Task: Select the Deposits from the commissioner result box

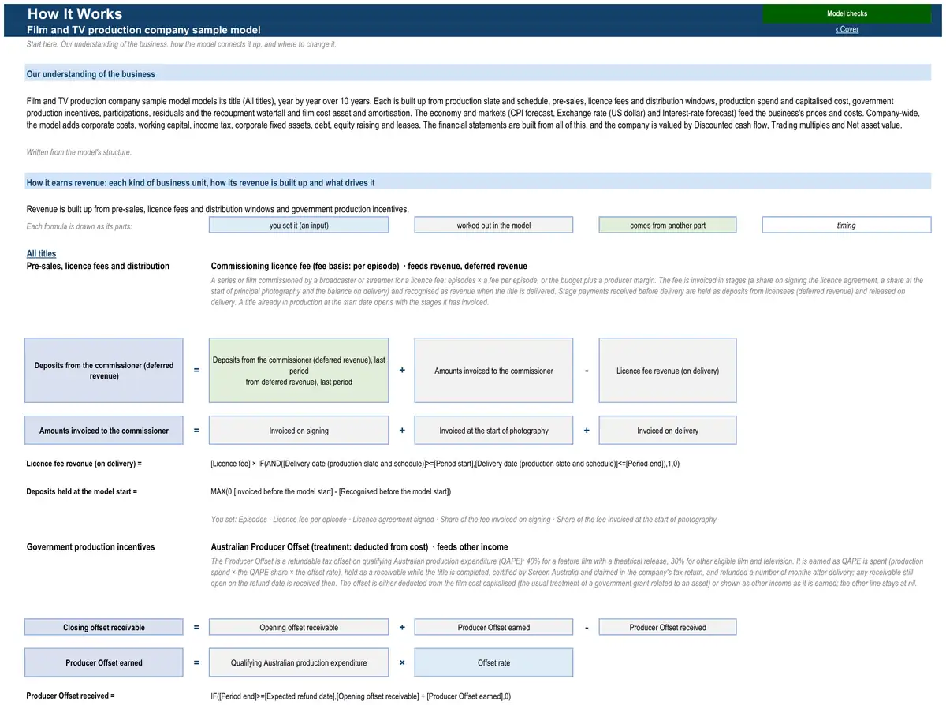Action: point(104,371)
